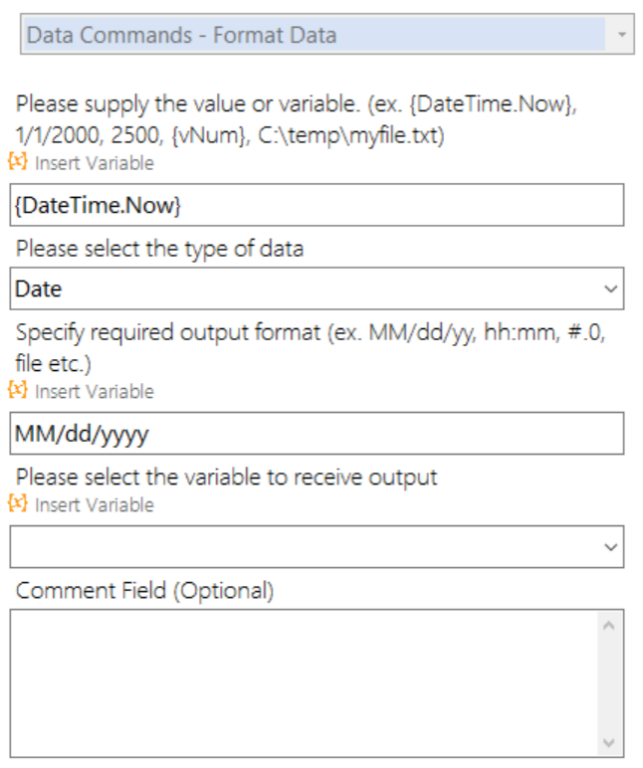Open the Data Commands - Format Data dropdown

[326, 34]
